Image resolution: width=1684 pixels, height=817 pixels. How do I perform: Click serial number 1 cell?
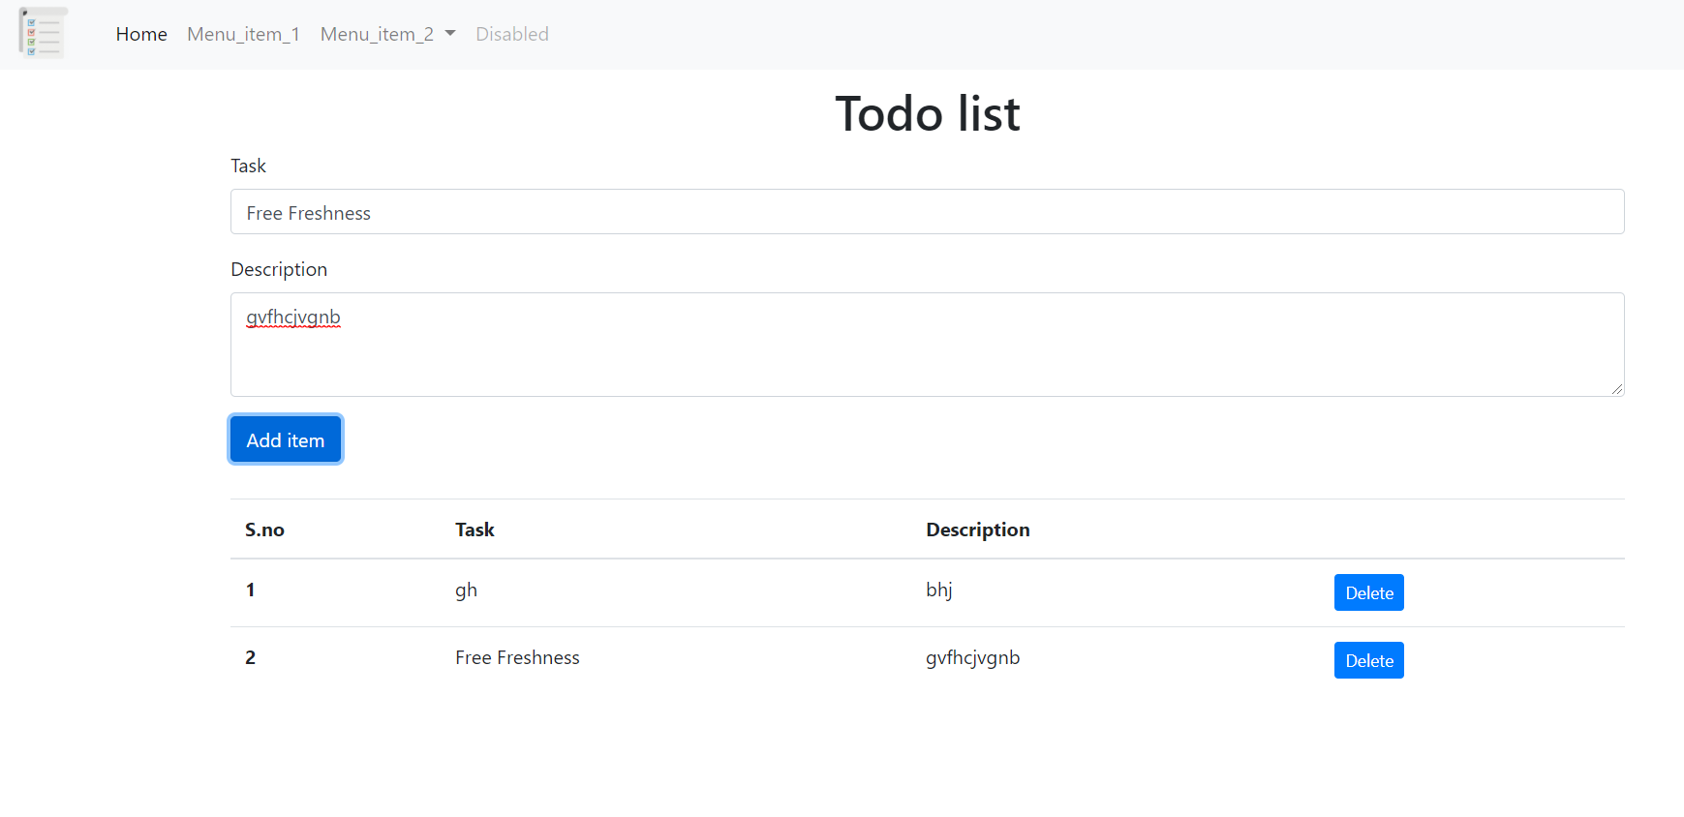(x=250, y=590)
